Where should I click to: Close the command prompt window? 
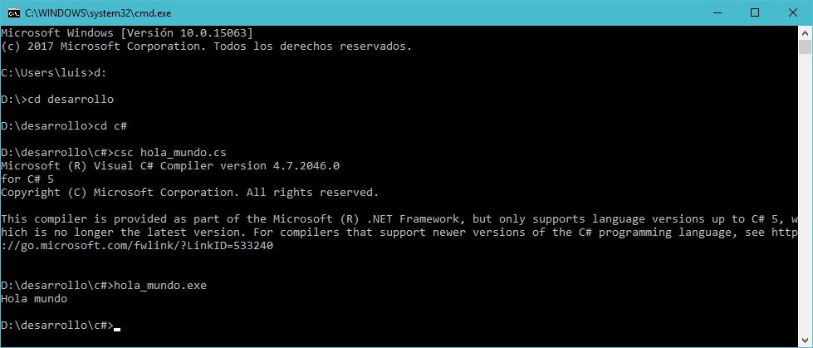coord(792,12)
